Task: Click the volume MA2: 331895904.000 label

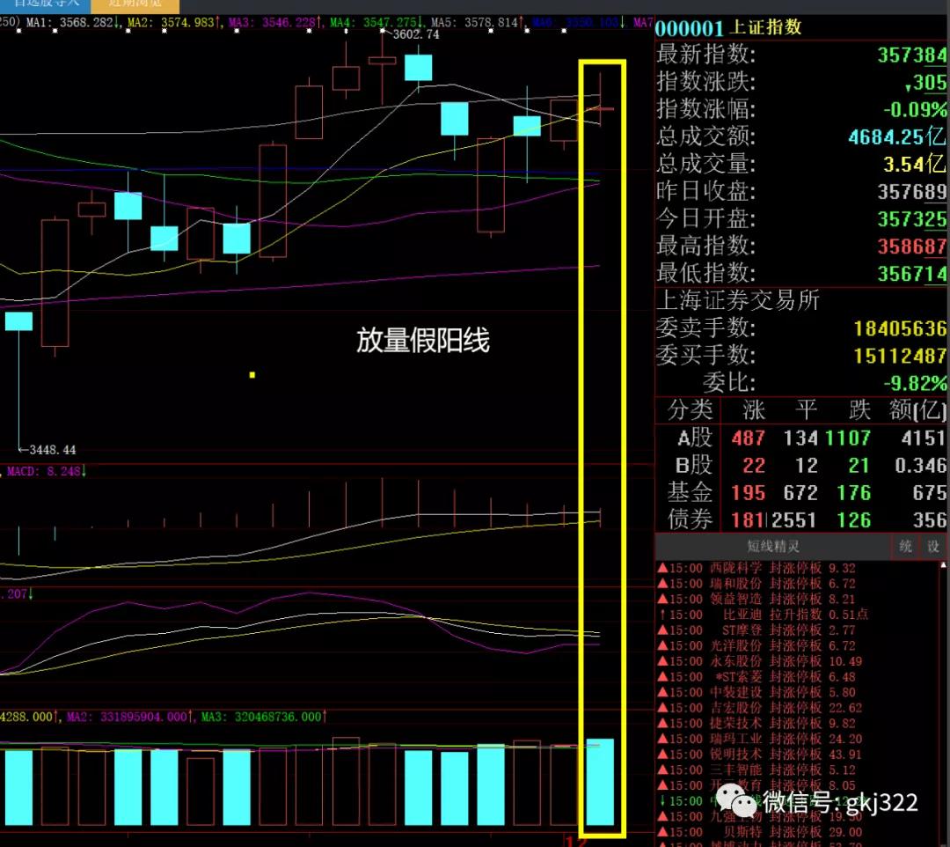Action: click(129, 718)
